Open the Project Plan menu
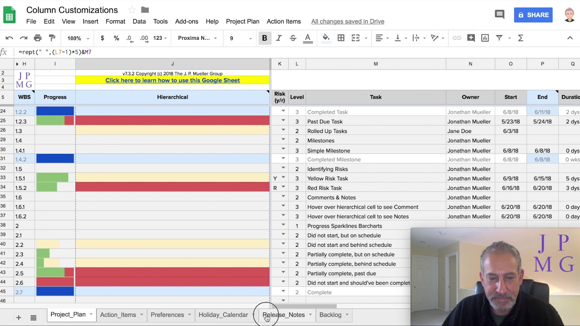 242,21
